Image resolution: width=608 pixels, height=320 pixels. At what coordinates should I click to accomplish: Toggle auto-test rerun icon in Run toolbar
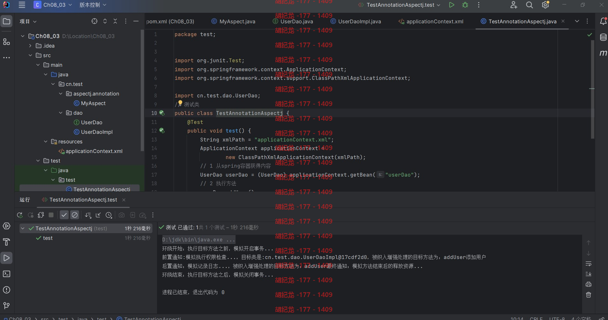point(41,215)
